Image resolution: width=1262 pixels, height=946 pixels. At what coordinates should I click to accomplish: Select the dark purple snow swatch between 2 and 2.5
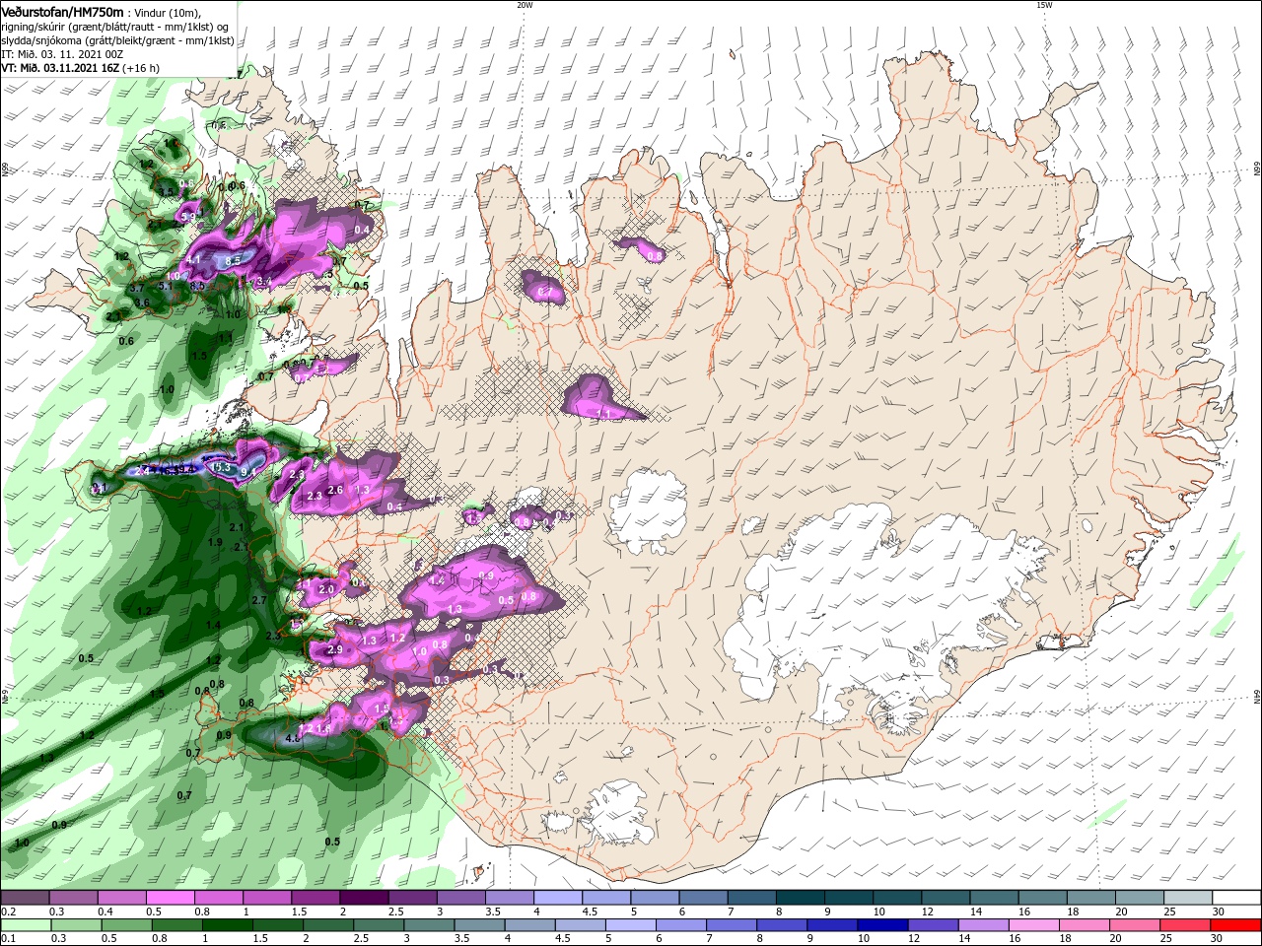364,898
